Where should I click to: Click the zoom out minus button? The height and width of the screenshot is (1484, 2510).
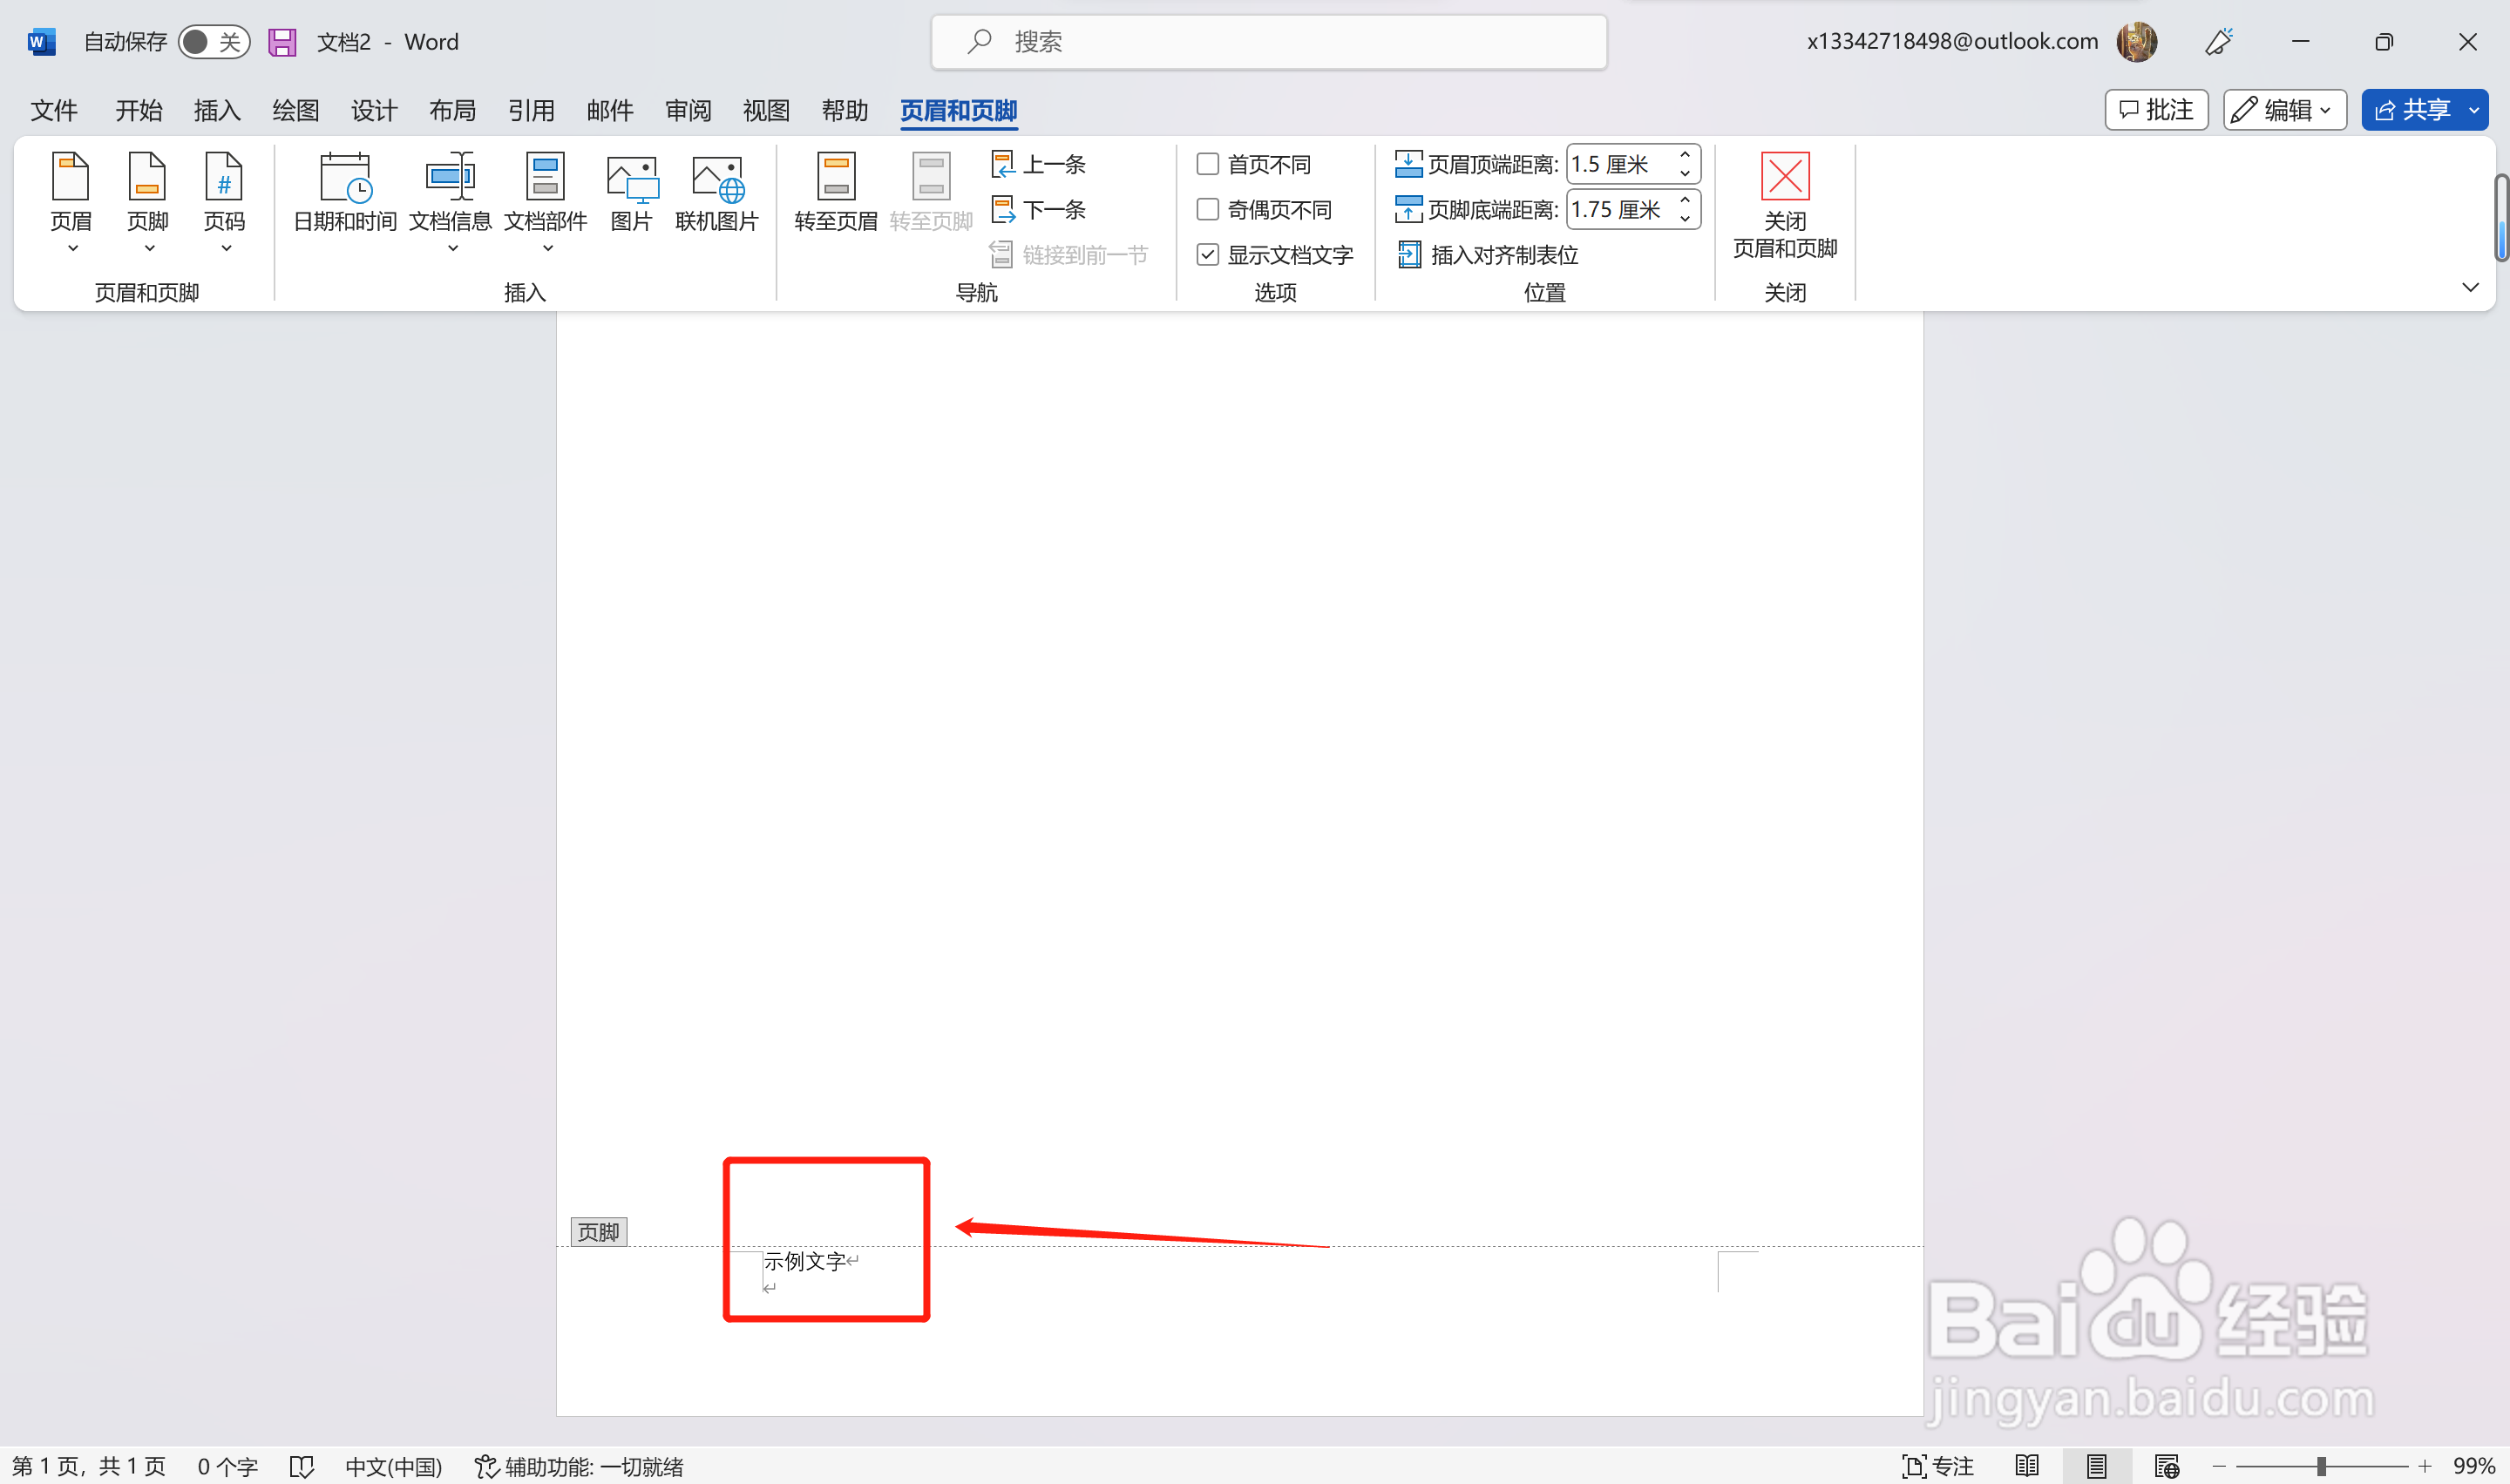[2219, 1466]
